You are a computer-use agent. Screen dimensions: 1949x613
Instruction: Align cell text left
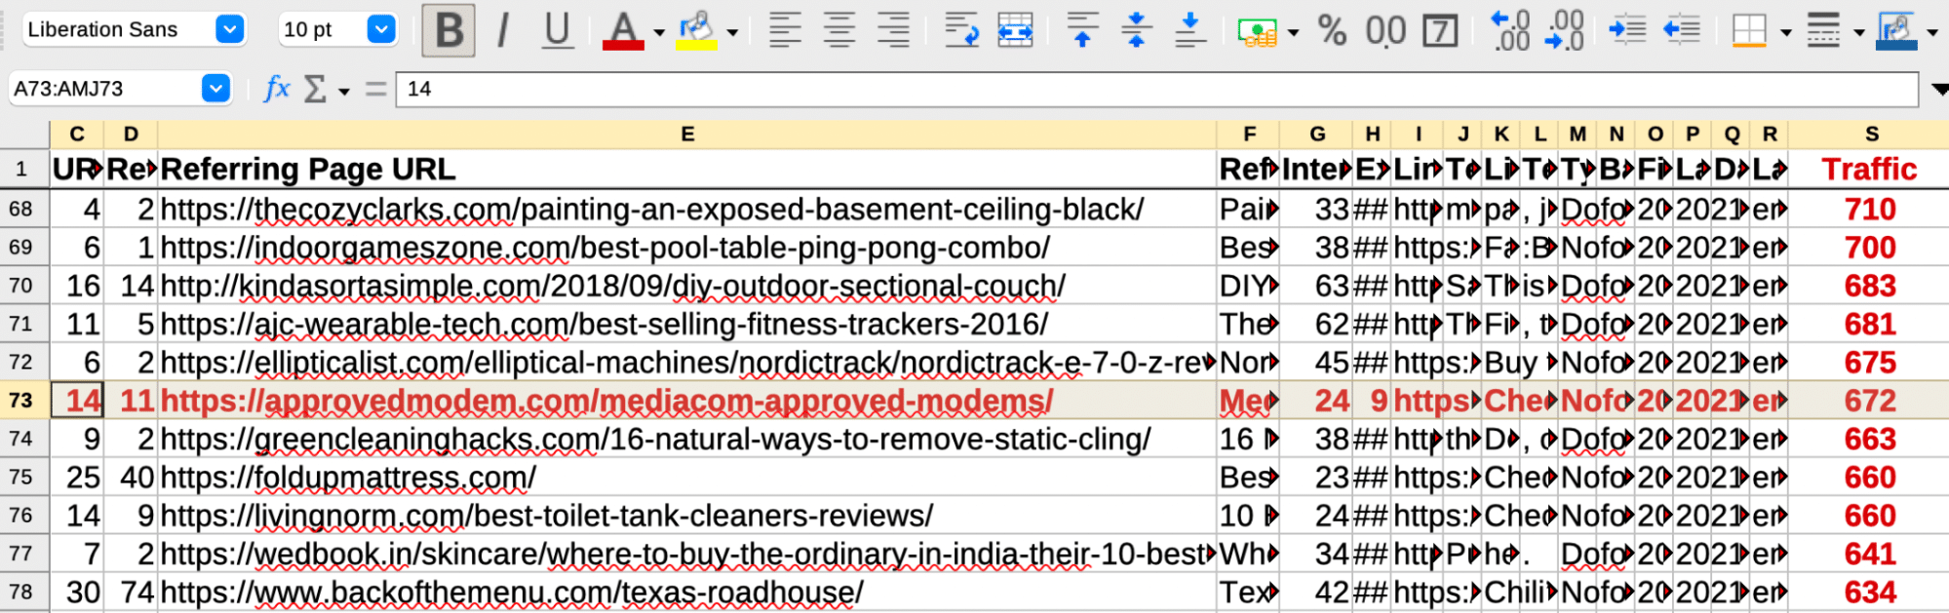tap(785, 30)
